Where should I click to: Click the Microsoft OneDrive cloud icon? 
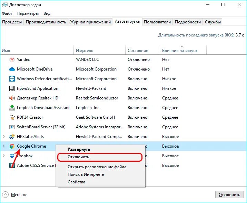click(12, 69)
